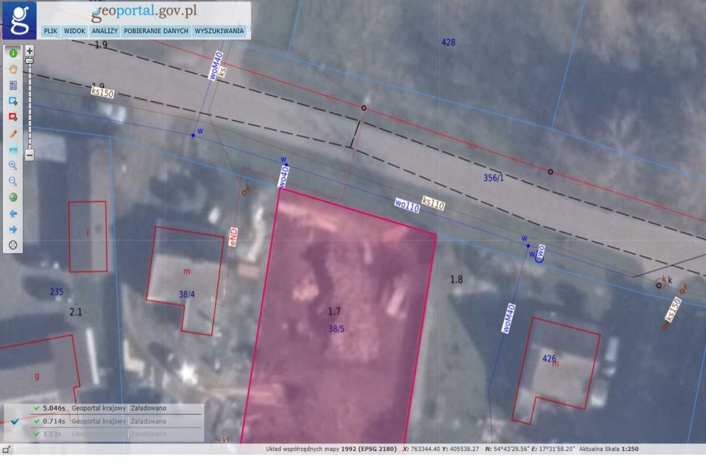706x470 pixels.
Task: Choose the red rectangle selection tool
Action: [13, 117]
